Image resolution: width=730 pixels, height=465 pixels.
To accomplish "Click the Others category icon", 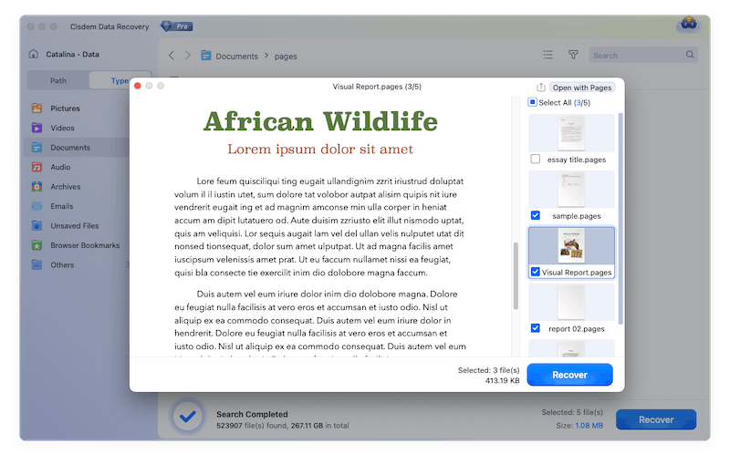I will pos(36,264).
